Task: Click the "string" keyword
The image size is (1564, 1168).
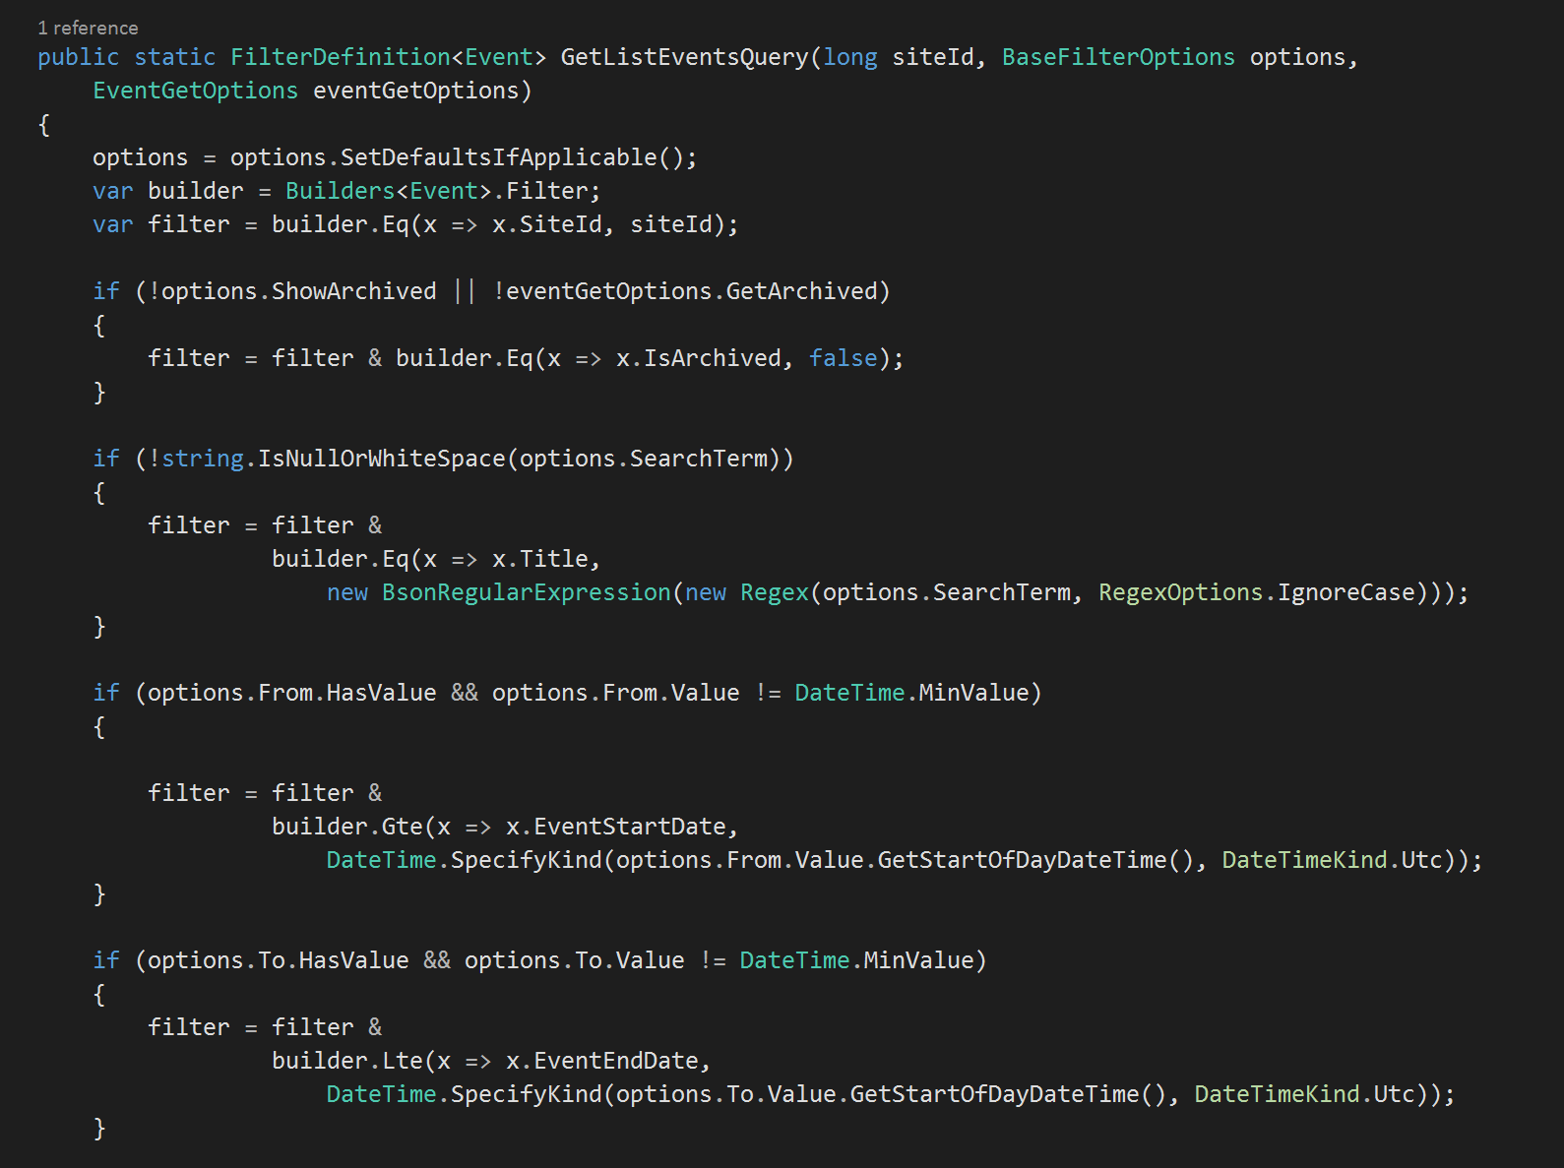Action: click(203, 459)
